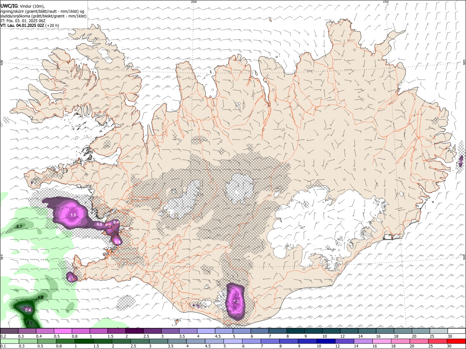466x349 pixels.
Task: Click the UWC/IG Vindur (10m) title text
Action: (22, 6)
